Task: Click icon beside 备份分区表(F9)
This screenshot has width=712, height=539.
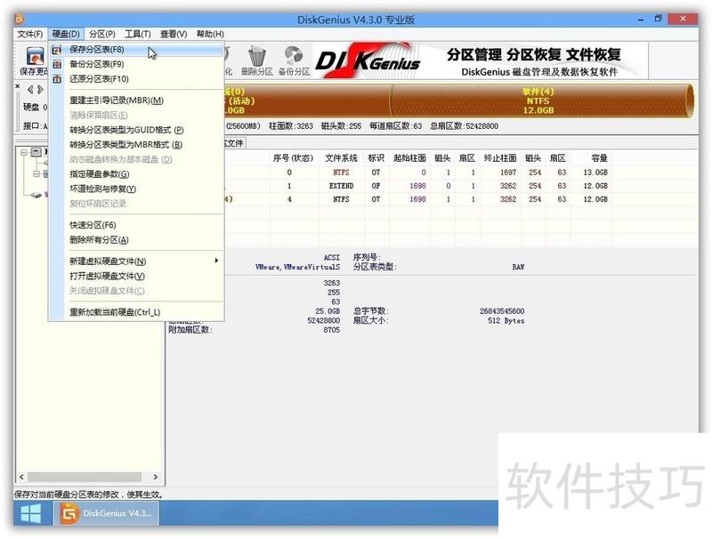Action: coord(57,64)
